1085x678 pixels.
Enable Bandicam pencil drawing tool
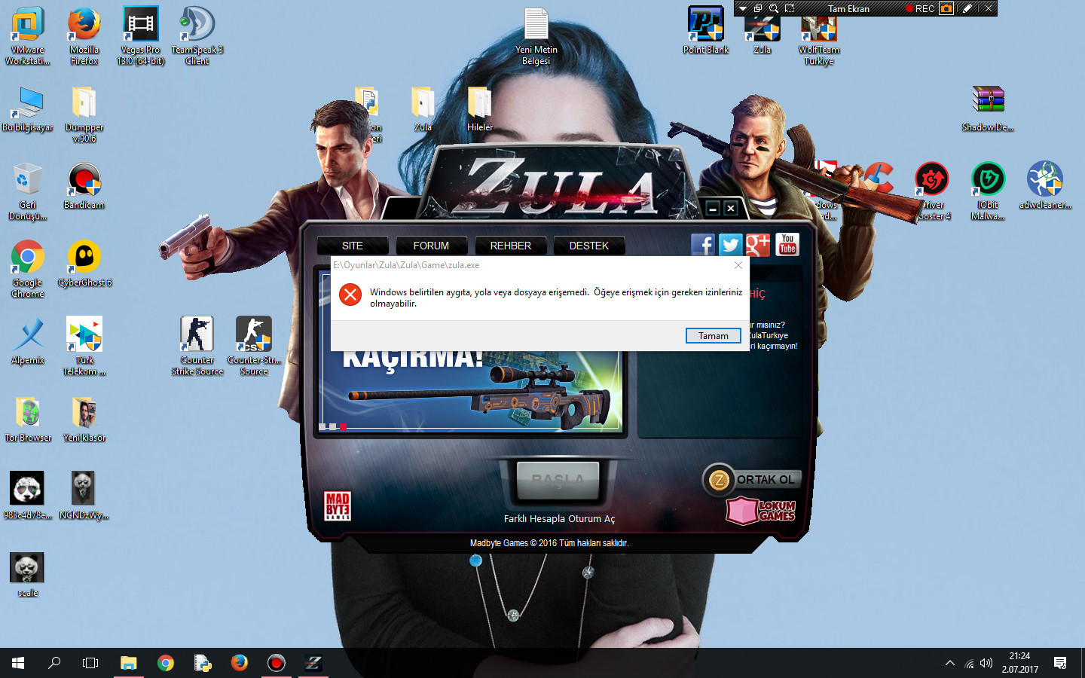968,9
